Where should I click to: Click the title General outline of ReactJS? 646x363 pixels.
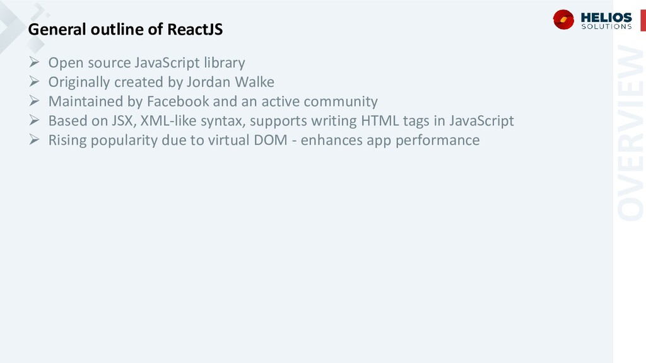126,29
